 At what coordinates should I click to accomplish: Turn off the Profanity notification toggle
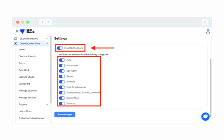pos(62,103)
